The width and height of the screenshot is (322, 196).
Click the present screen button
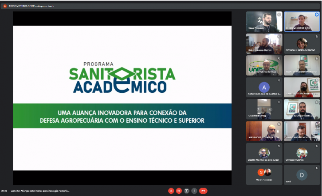point(186,191)
